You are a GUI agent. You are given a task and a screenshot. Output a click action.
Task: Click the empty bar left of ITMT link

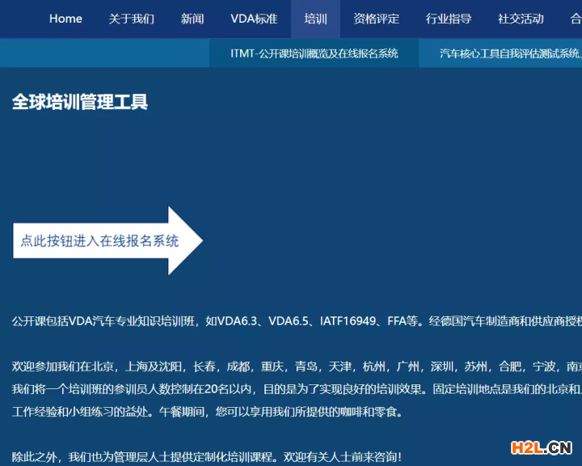point(104,53)
